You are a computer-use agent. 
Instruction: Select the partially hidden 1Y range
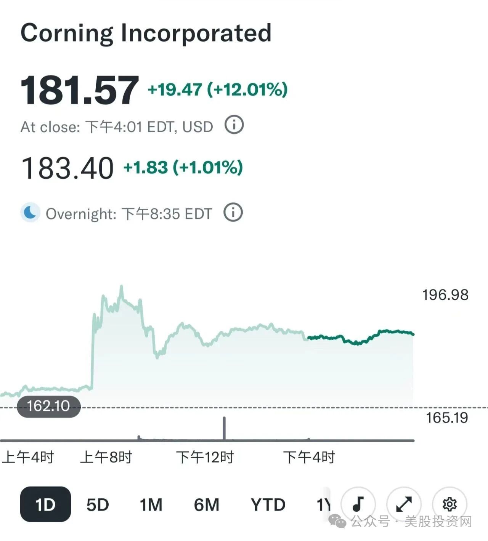tap(324, 505)
